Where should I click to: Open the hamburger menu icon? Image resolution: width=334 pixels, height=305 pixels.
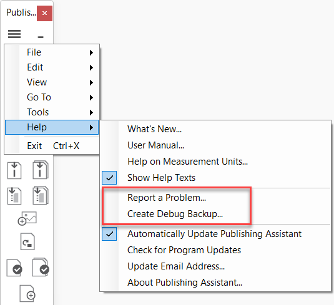(x=14, y=34)
